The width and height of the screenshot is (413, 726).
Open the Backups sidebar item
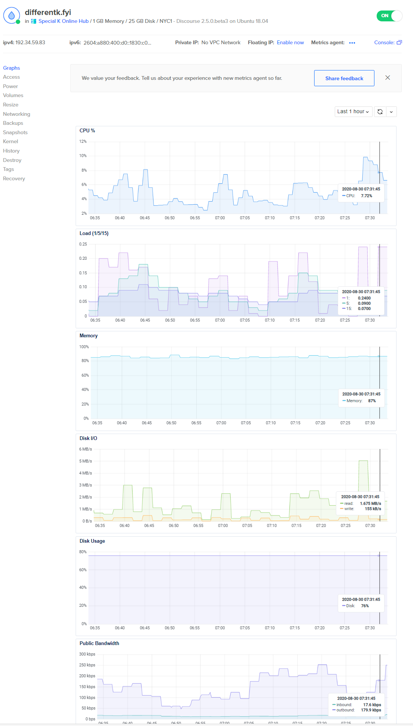point(13,123)
